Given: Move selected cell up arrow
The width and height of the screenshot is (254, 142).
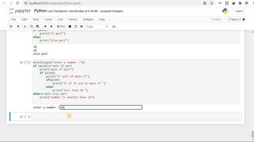Looking at the screenshot, I should (45, 26).
